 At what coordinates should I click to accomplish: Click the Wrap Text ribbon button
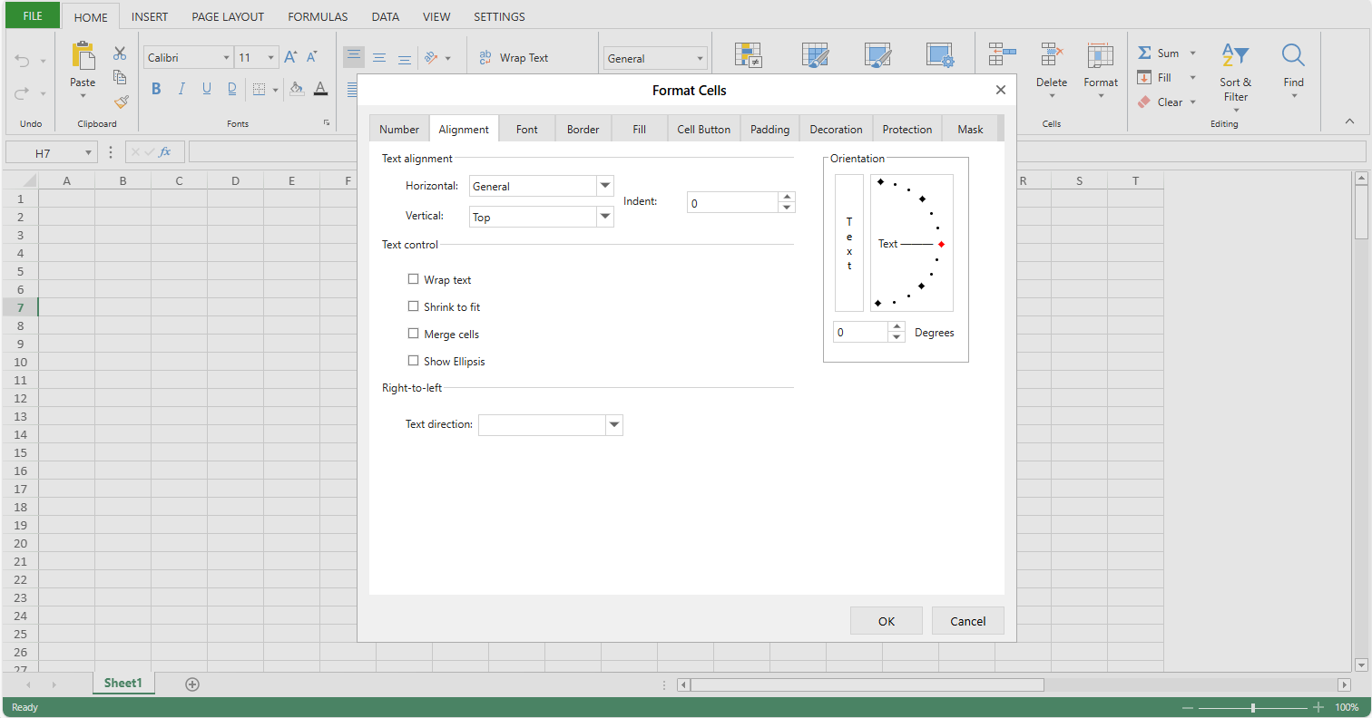point(514,57)
